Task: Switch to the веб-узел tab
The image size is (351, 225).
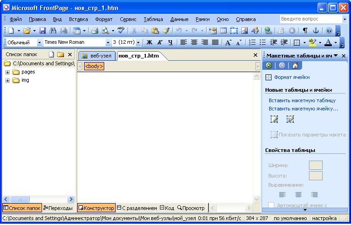Action: [x=97, y=56]
